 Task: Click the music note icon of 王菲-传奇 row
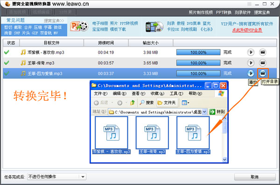(x=23, y=63)
